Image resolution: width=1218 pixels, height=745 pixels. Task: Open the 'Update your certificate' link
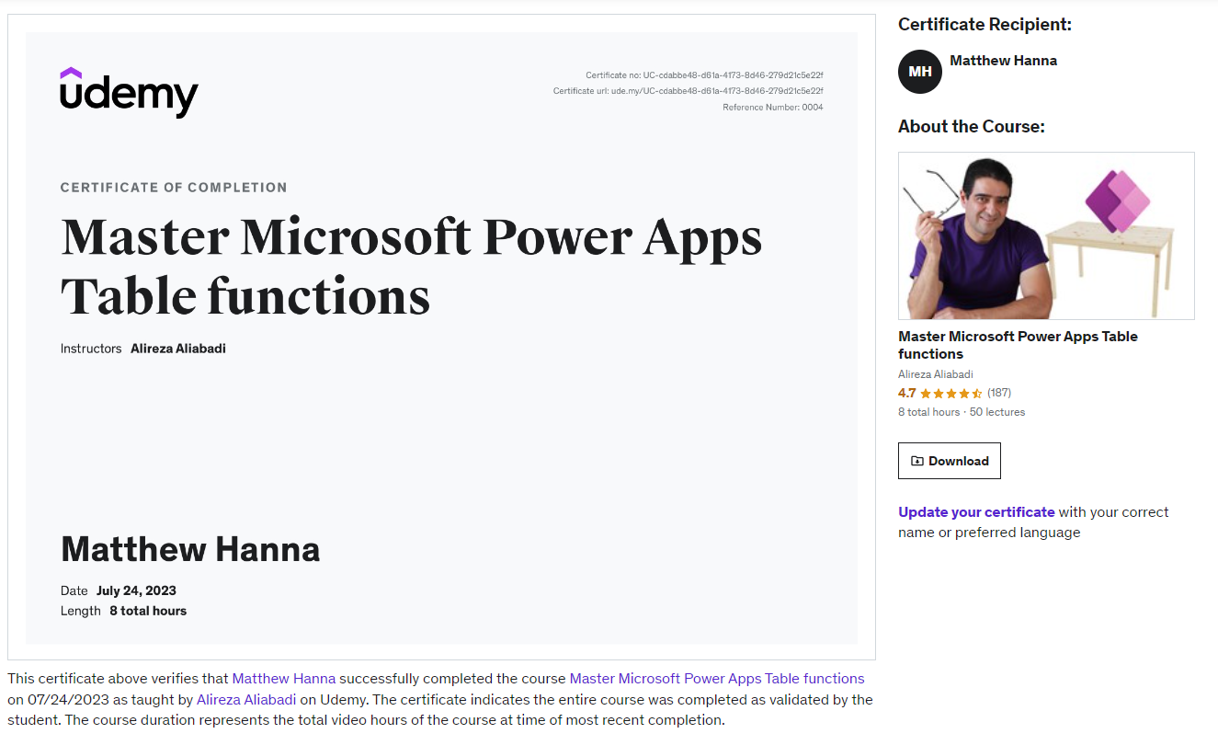(x=976, y=511)
